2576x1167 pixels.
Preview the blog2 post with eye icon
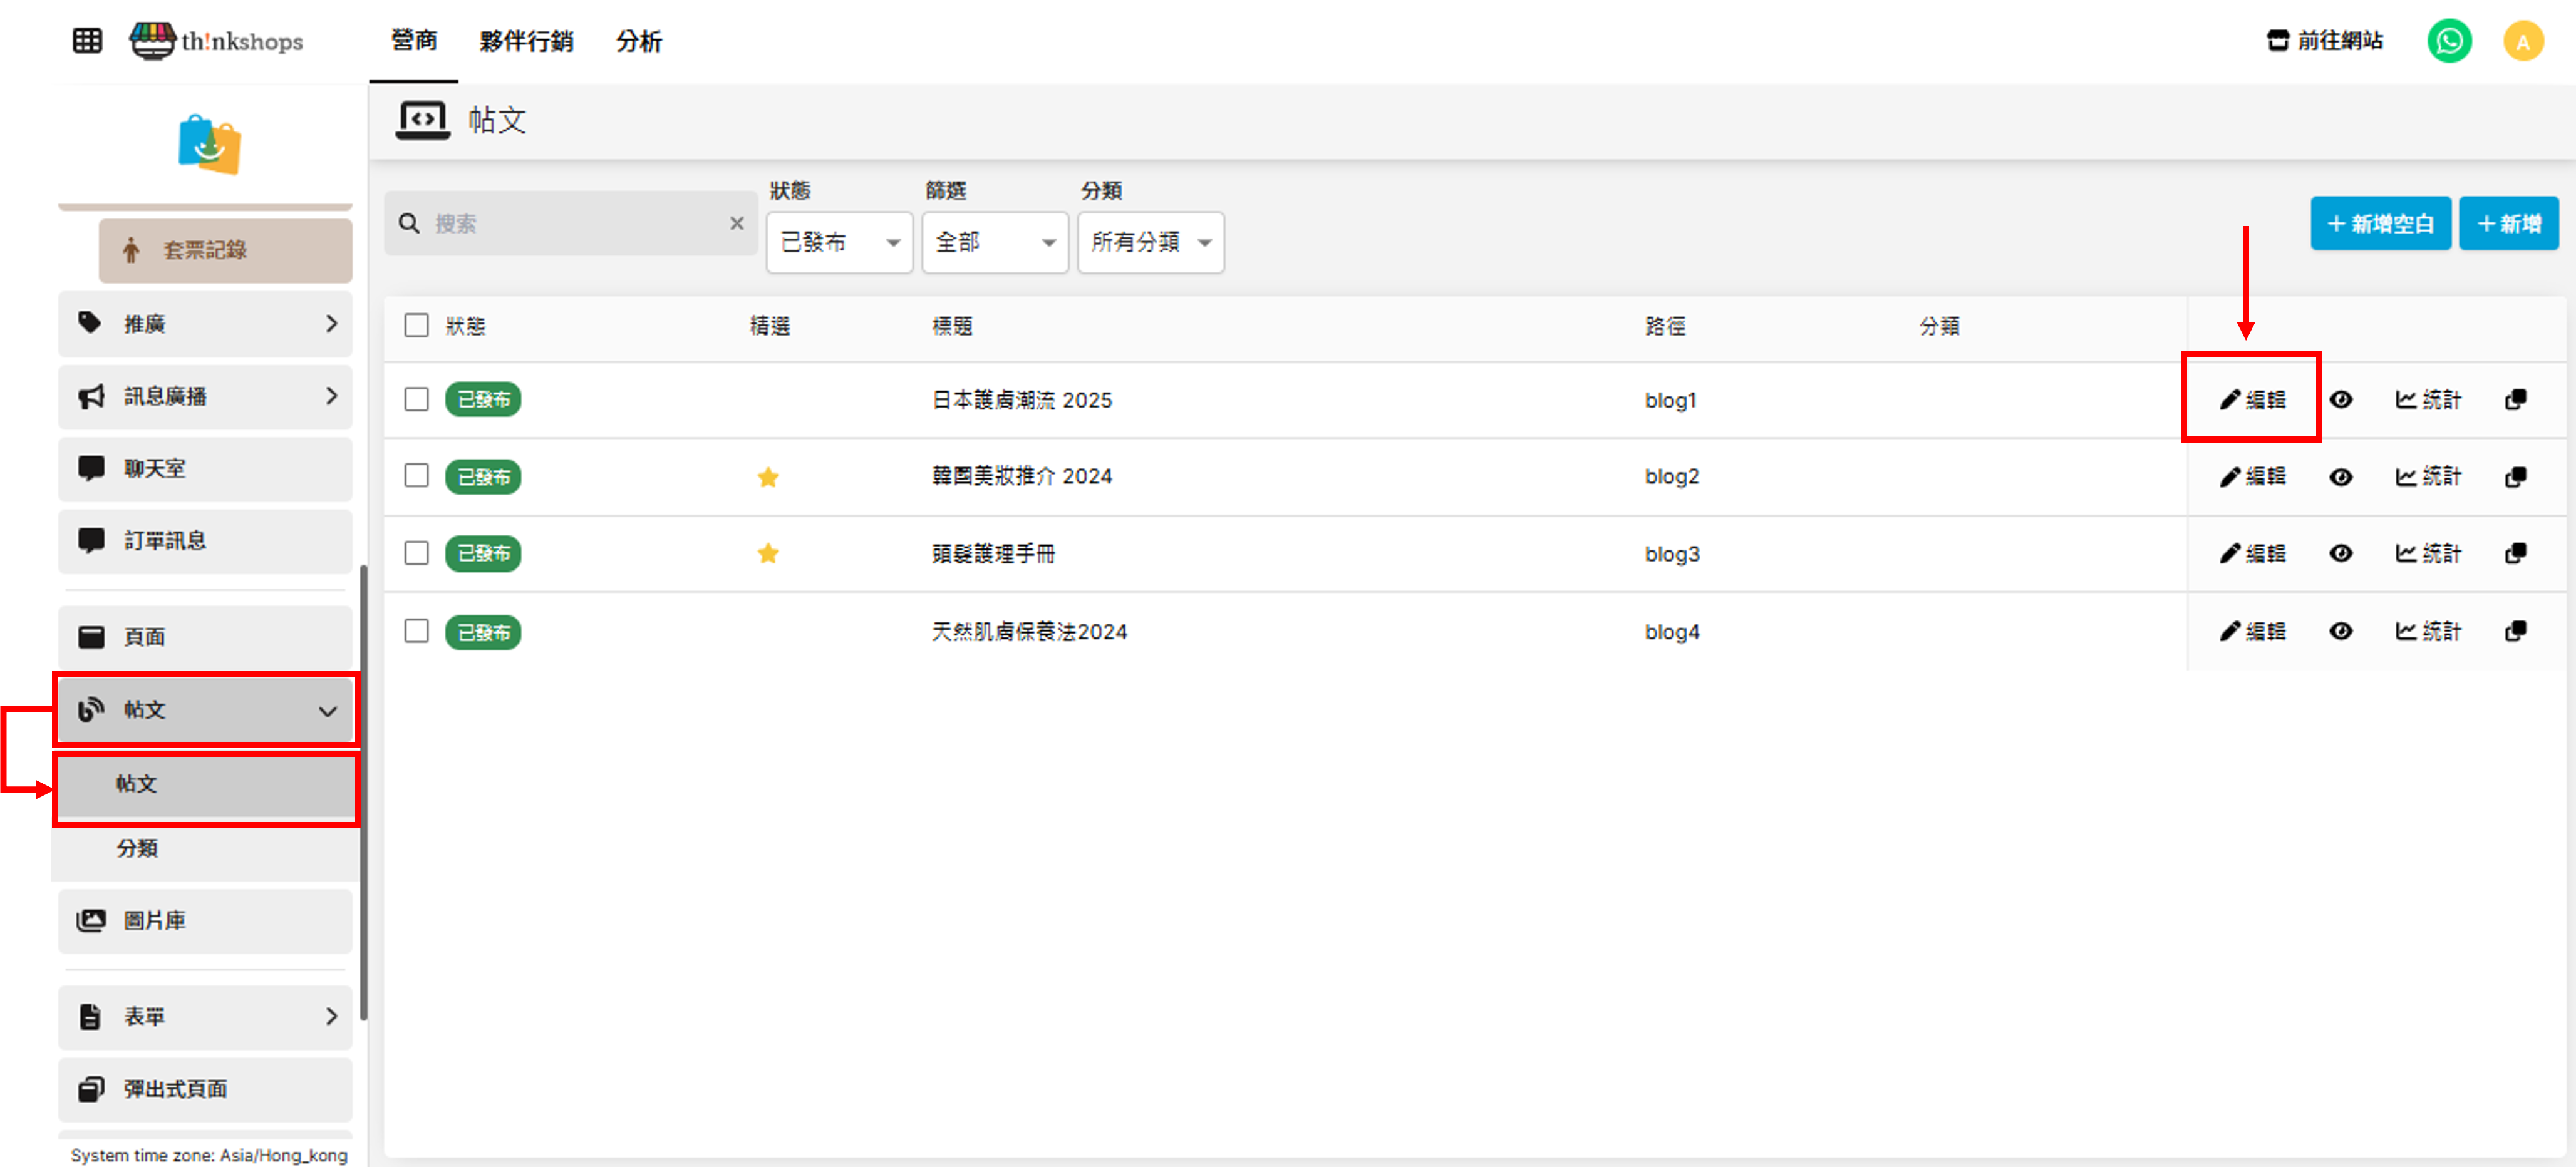2340,477
